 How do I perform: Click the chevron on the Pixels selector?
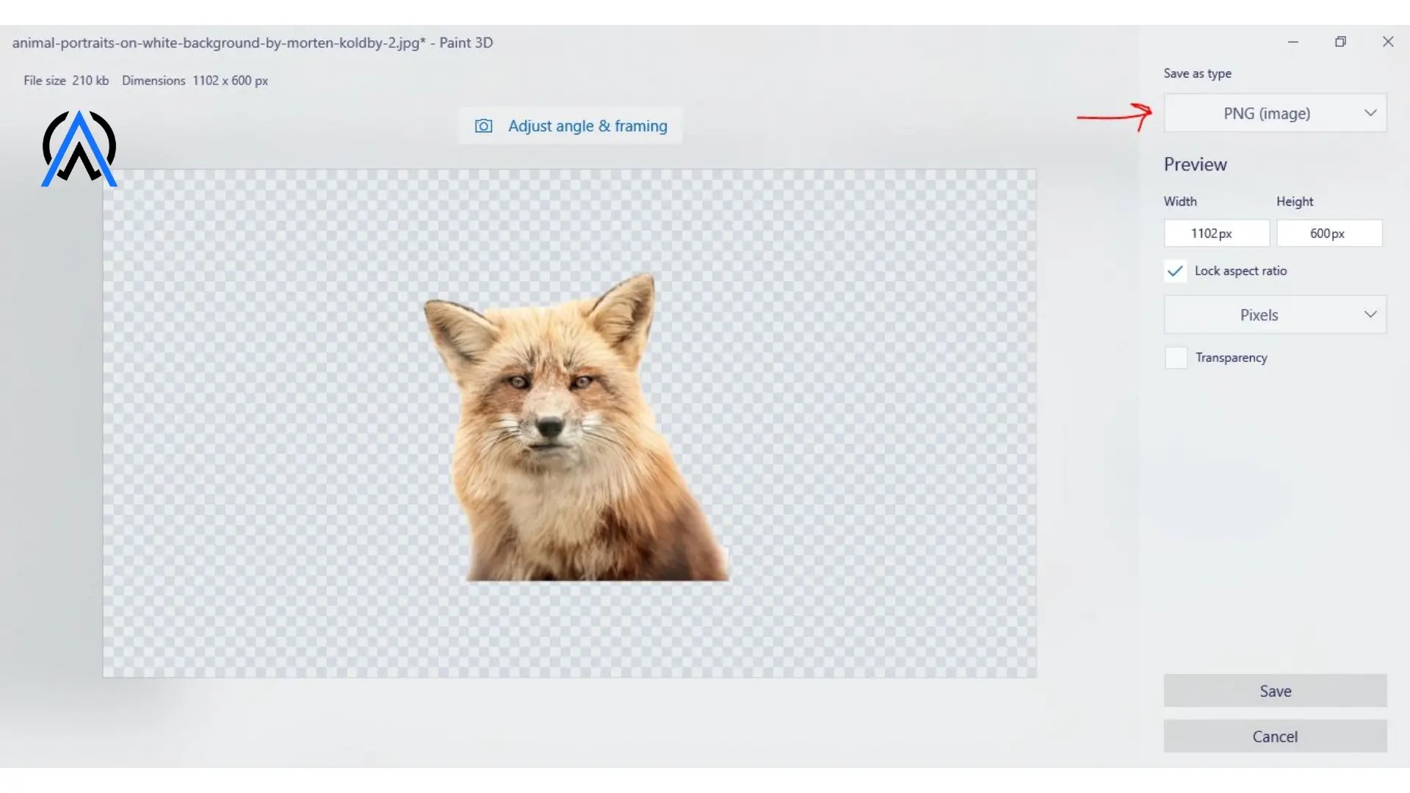pos(1371,314)
